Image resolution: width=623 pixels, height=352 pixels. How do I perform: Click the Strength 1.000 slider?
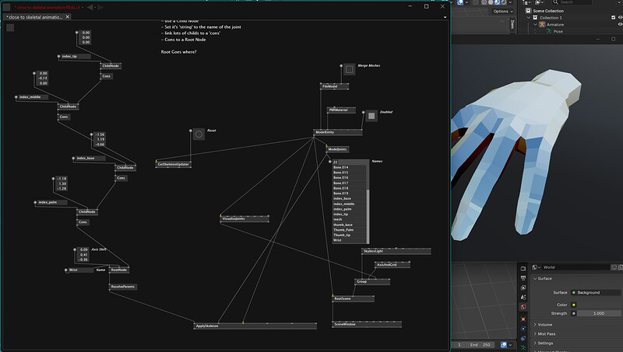click(599, 313)
